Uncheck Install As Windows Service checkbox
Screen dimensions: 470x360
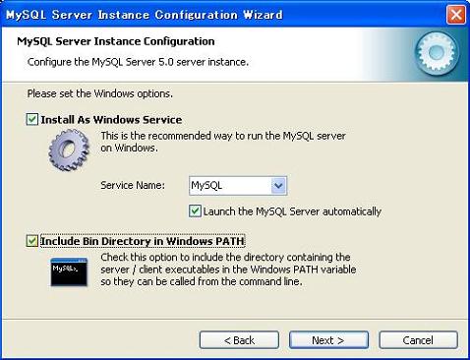pos(32,119)
